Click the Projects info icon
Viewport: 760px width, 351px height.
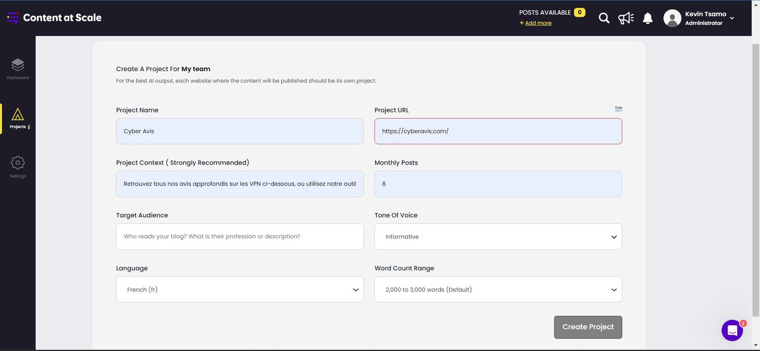29,127
